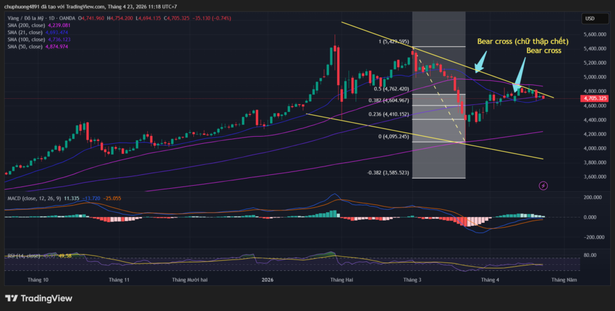Click the SMA (21, close) indicator legend
This screenshot has width=615, height=311.
pyautogui.click(x=23, y=33)
